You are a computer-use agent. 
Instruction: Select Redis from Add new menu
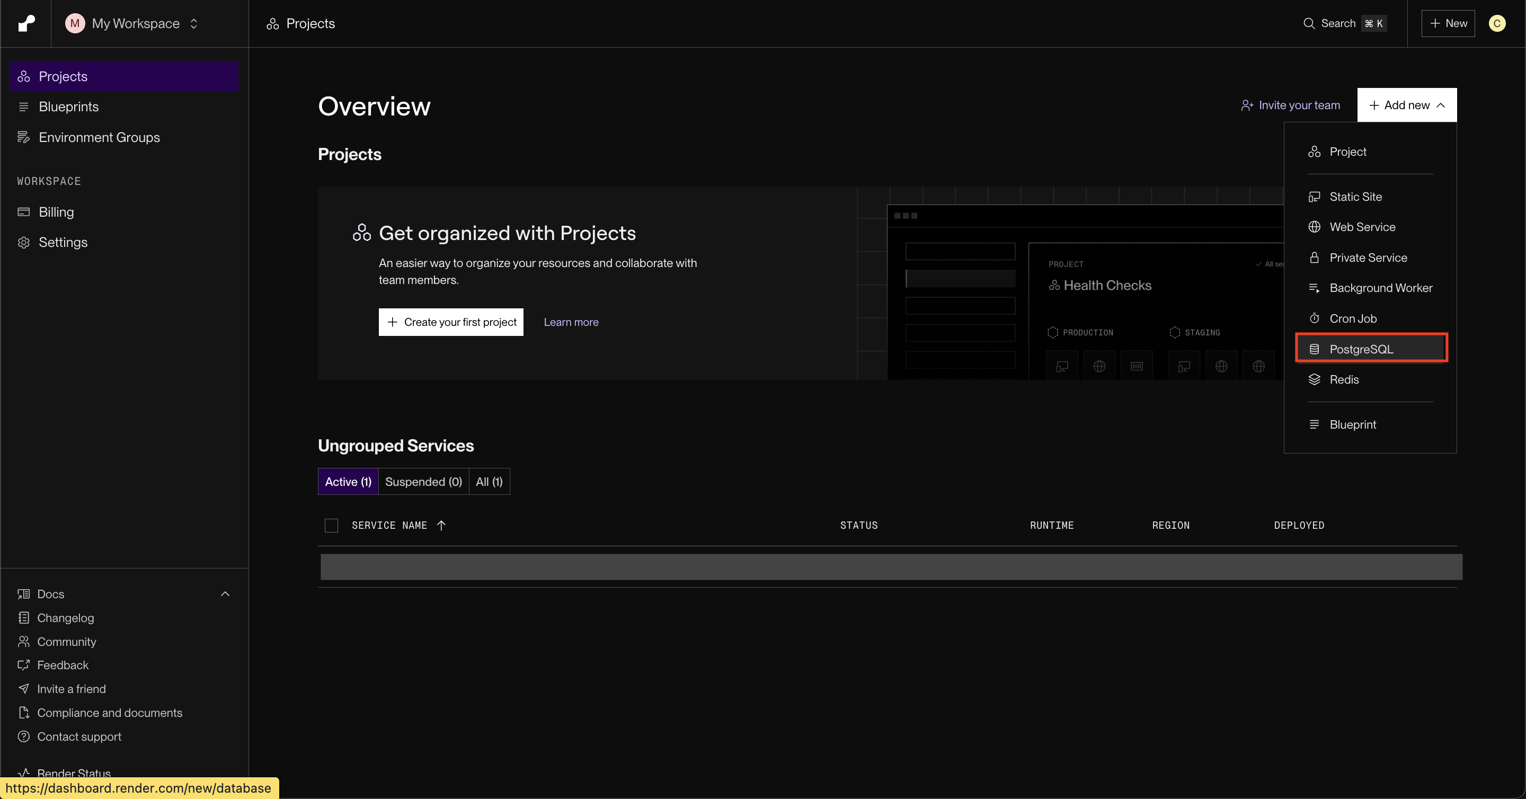coord(1344,380)
